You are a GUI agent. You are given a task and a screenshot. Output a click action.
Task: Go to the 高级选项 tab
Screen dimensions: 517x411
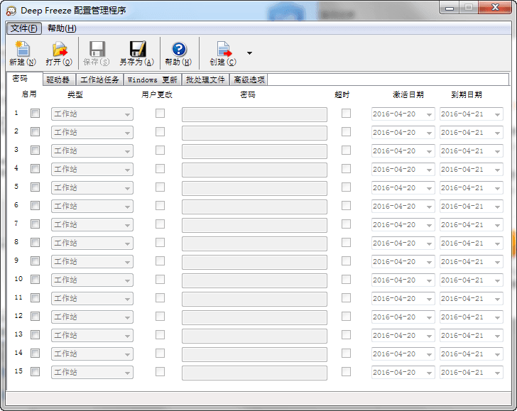(x=249, y=80)
